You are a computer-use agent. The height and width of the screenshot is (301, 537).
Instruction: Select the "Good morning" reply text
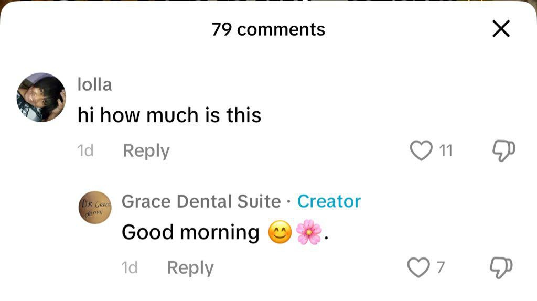[x=190, y=232]
